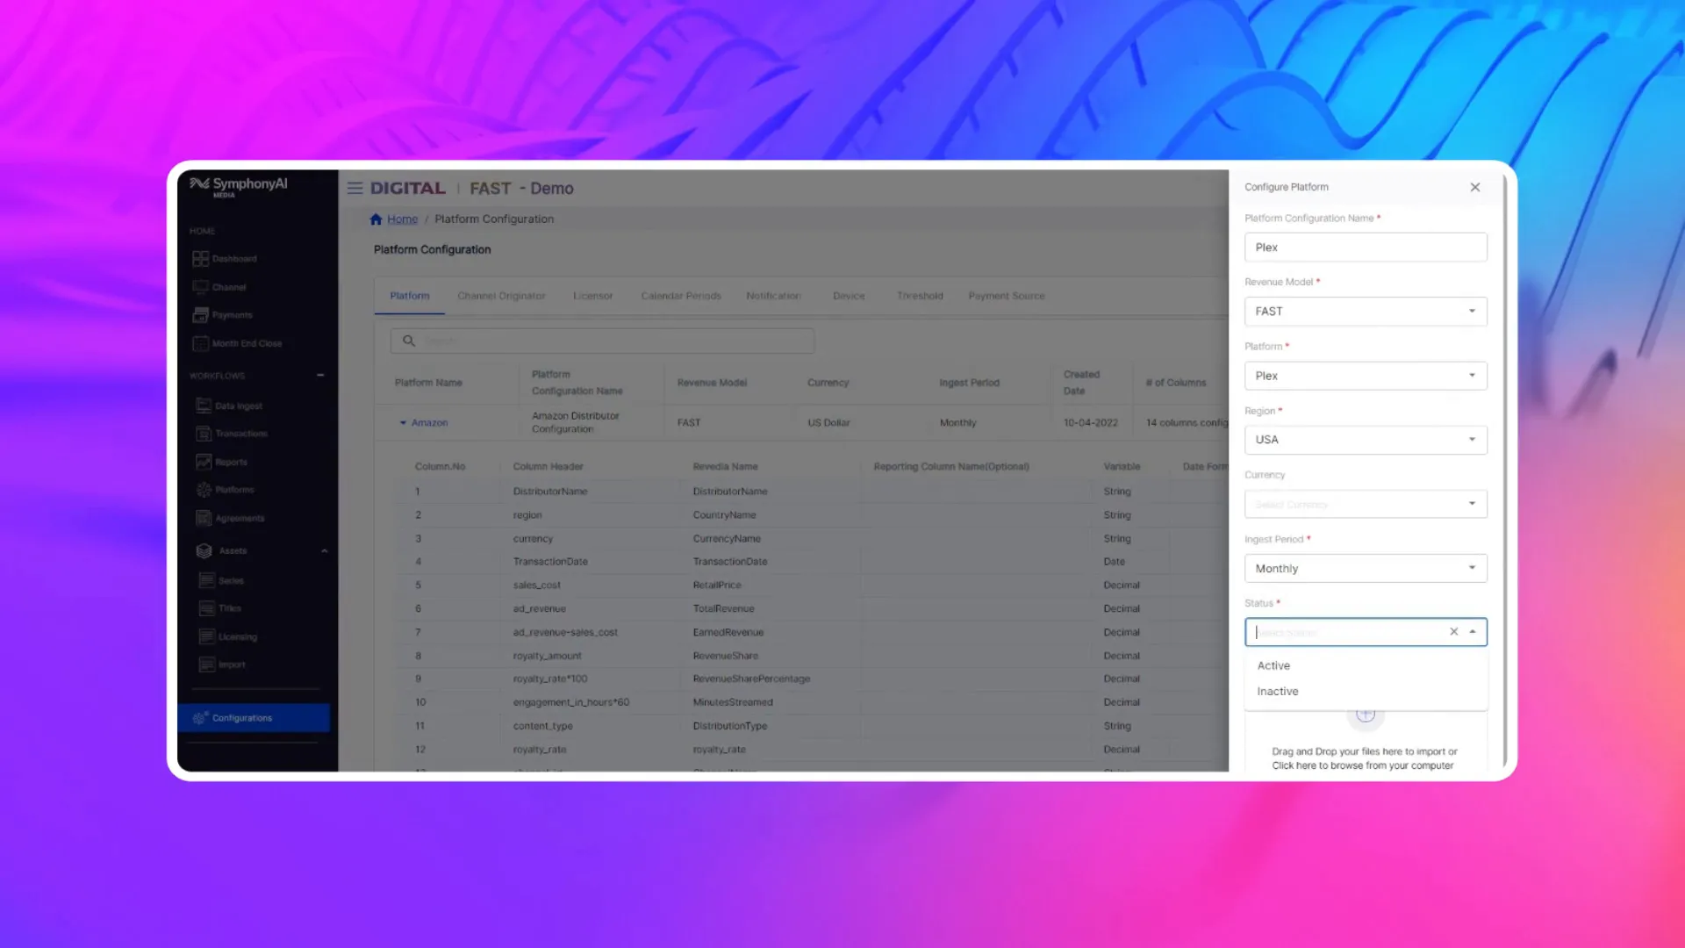1685x948 pixels.
Task: Open the Ingest Period dropdown showing Monthly
Action: [1366, 569]
